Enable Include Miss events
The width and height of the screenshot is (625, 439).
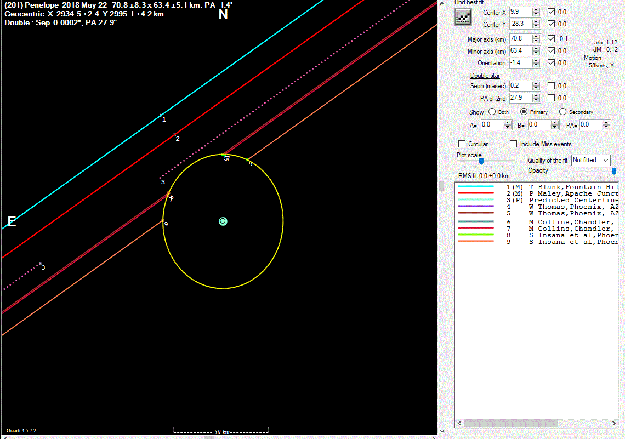(x=513, y=144)
